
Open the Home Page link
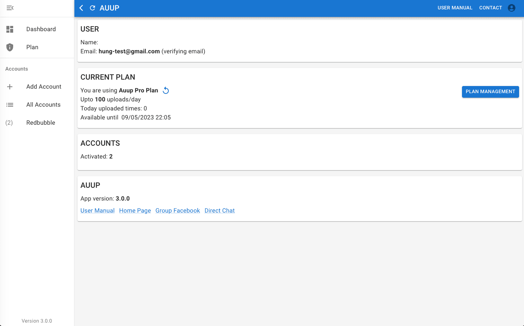(x=135, y=211)
